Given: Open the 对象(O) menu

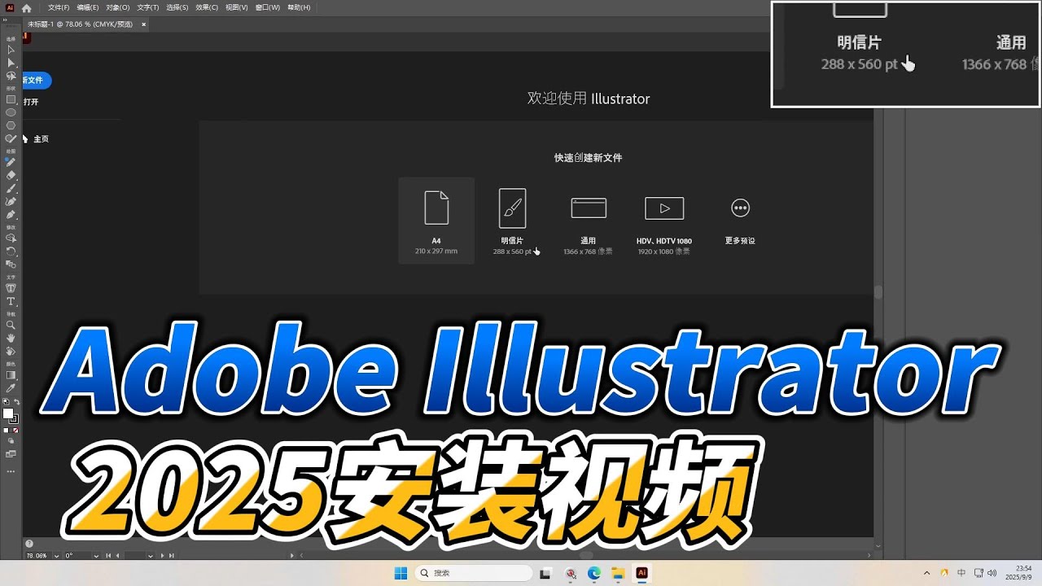Looking at the screenshot, I should point(118,7).
